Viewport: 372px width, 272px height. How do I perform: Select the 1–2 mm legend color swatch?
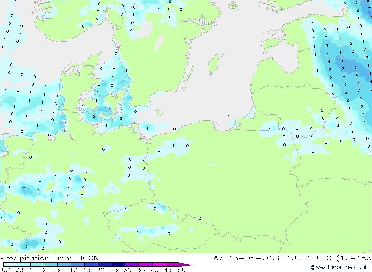(37, 265)
